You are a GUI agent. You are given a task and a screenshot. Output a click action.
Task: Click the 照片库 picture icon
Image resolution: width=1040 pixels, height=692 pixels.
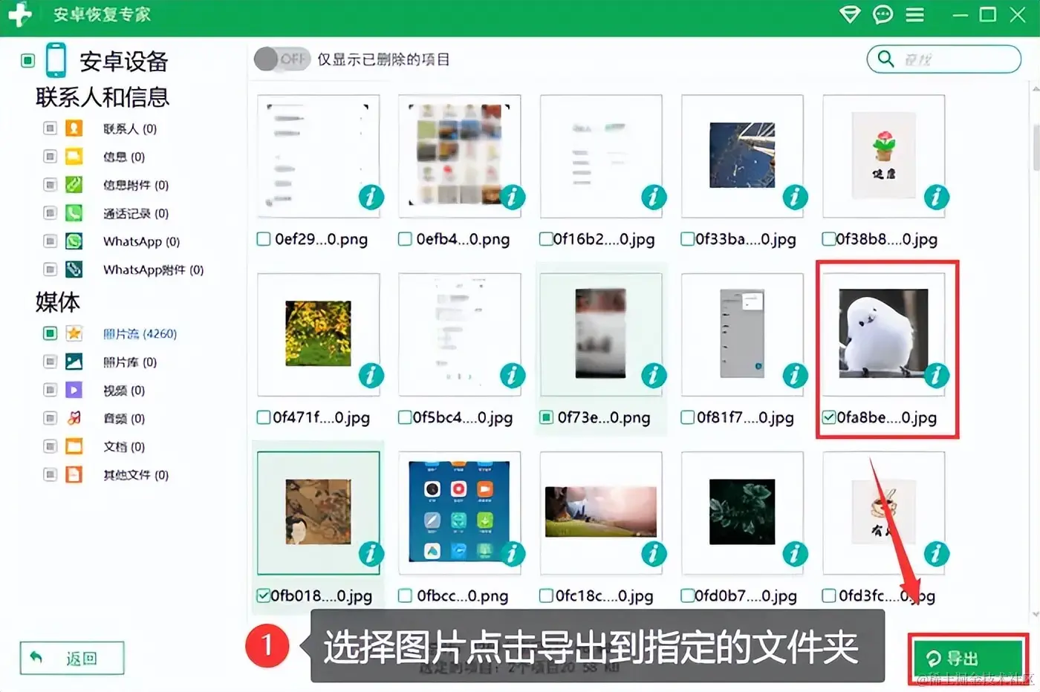tap(74, 362)
